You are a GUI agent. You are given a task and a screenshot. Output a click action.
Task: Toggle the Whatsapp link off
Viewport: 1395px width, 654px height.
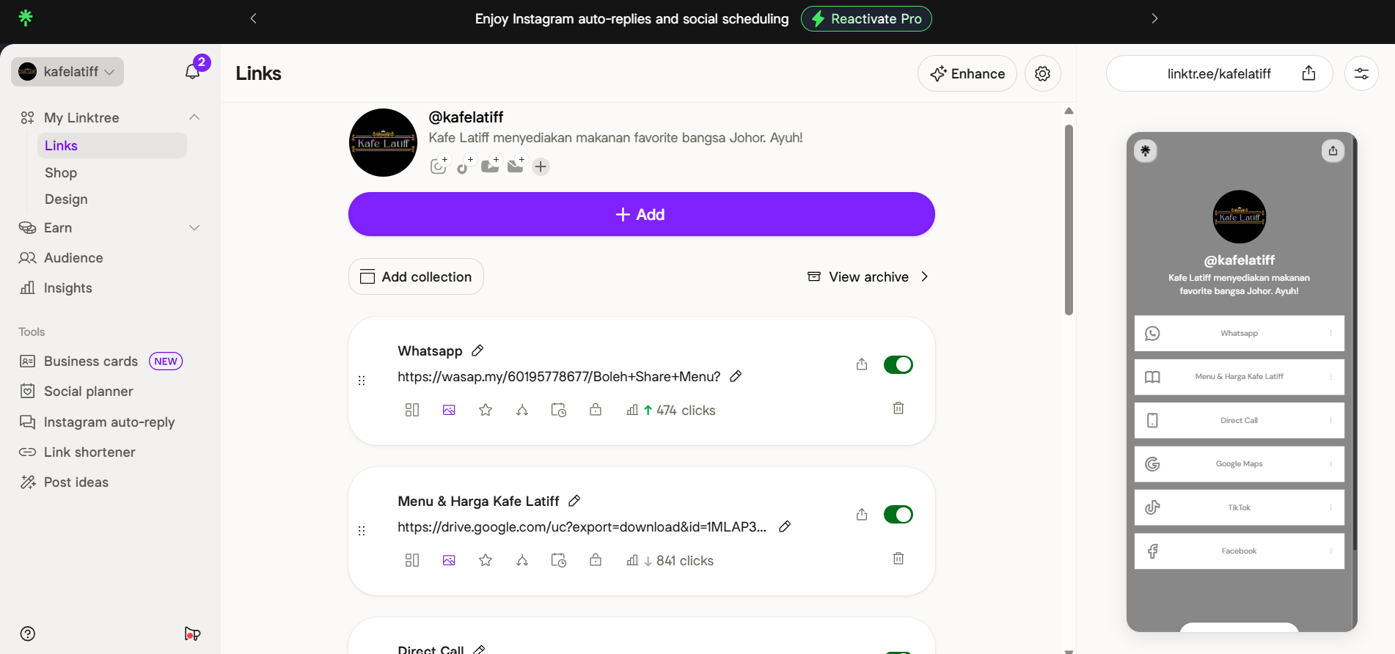pyautogui.click(x=898, y=364)
